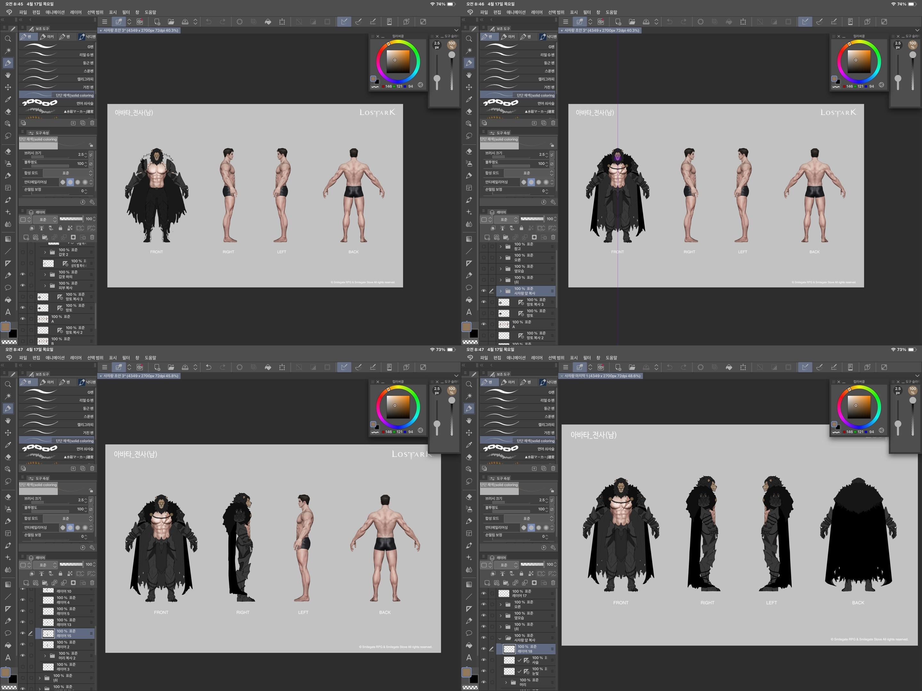Toggle visibility eye of 사자왕 앞 복사 in 8:46 screenshot
922x691 pixels.
pyautogui.click(x=483, y=291)
